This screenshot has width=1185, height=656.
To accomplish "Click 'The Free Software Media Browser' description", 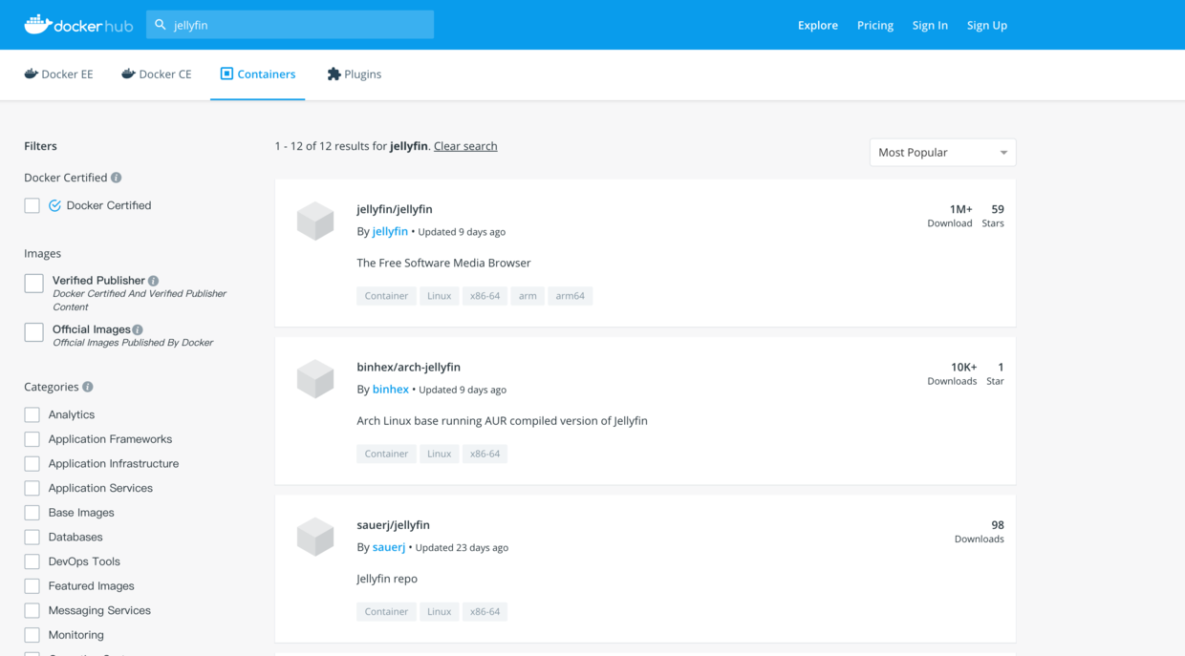I will point(443,263).
